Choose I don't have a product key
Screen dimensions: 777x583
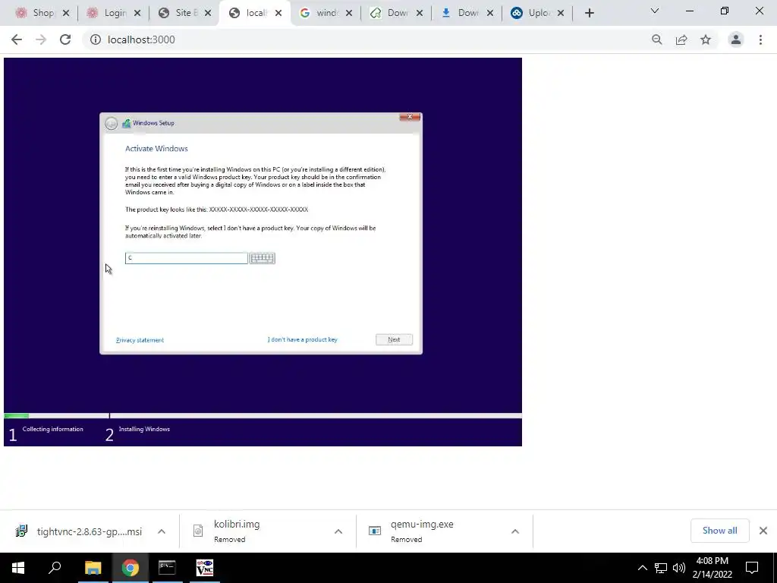tap(302, 339)
